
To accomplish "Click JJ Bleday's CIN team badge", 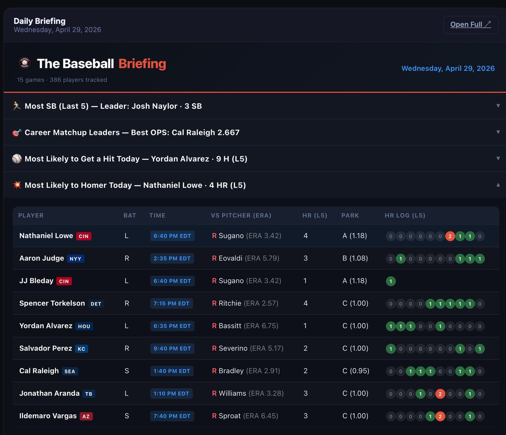I will point(64,281).
